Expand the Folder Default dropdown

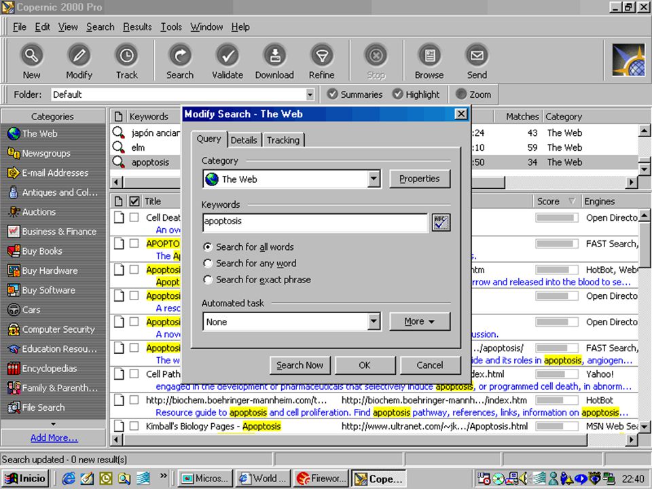[x=310, y=95]
